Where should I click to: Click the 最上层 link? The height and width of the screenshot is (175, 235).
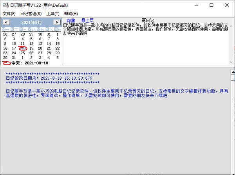click(x=87, y=20)
